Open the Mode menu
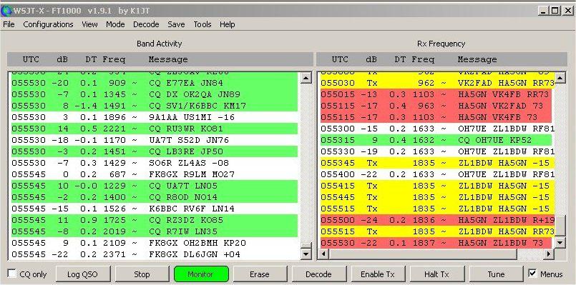 [x=115, y=24]
